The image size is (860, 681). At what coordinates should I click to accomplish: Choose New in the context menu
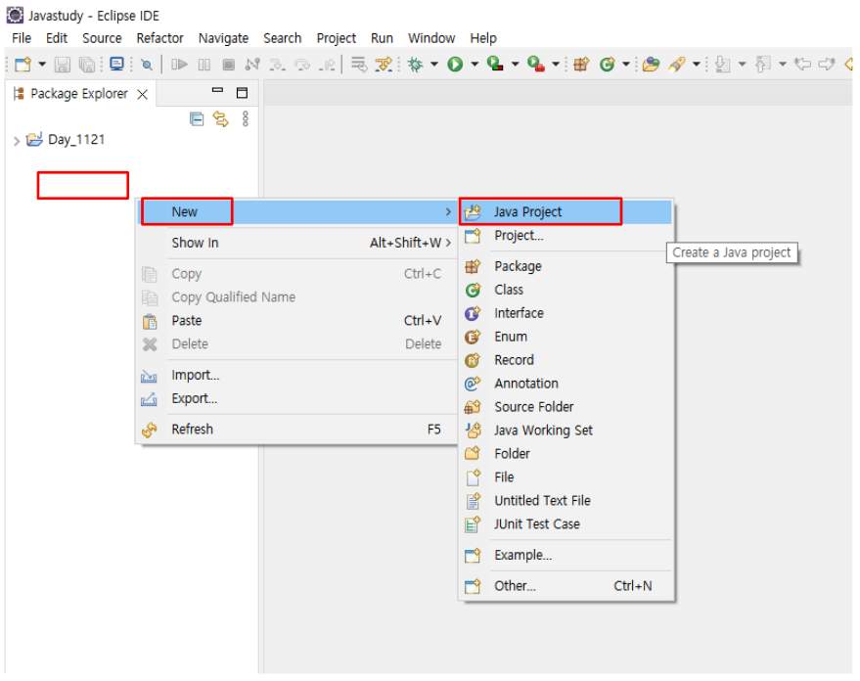point(296,211)
